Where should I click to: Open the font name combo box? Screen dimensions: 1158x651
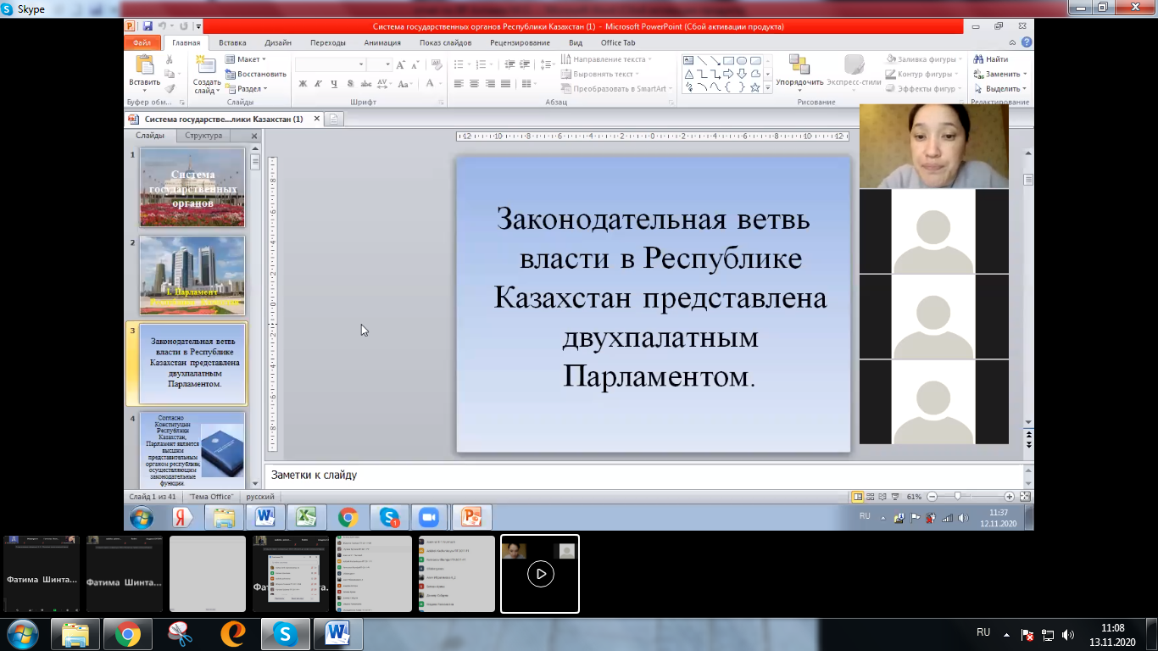click(331, 64)
